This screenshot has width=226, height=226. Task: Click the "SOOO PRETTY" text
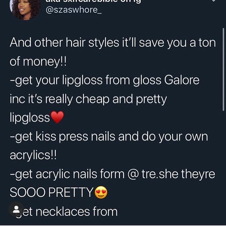point(52,192)
